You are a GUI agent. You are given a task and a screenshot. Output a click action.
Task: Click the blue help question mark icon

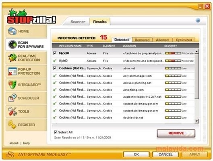point(198,21)
